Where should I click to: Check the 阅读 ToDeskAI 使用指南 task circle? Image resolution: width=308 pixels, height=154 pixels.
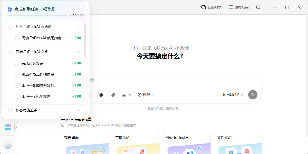(17, 38)
